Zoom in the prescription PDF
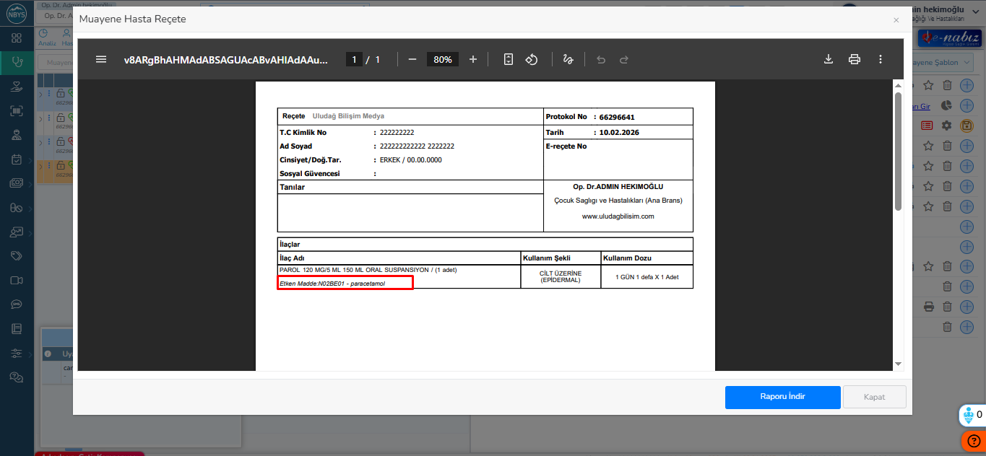Screen dimensions: 986x456 click(x=473, y=59)
